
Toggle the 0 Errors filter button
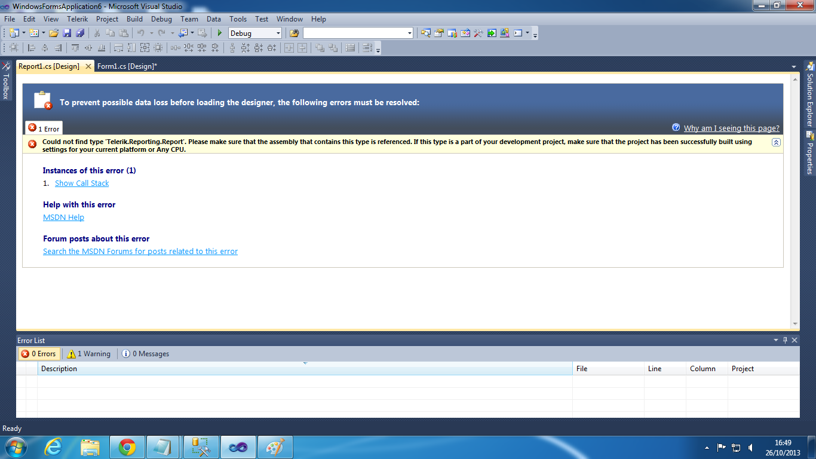[39, 354]
